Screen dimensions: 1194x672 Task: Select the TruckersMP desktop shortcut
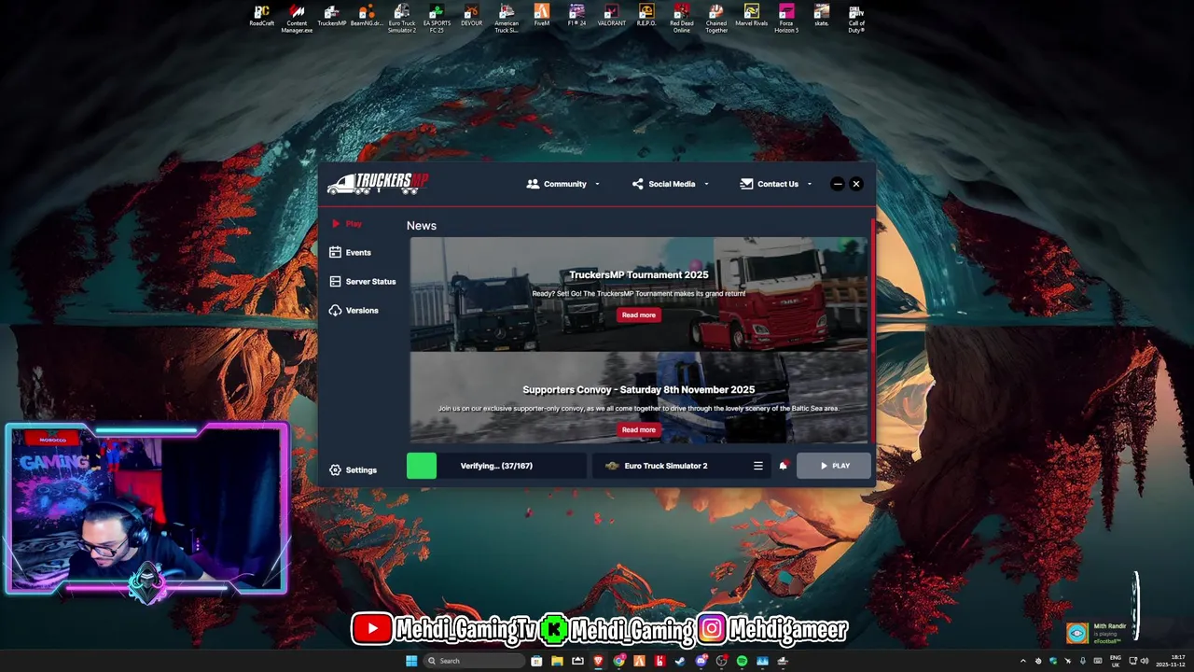[331, 16]
